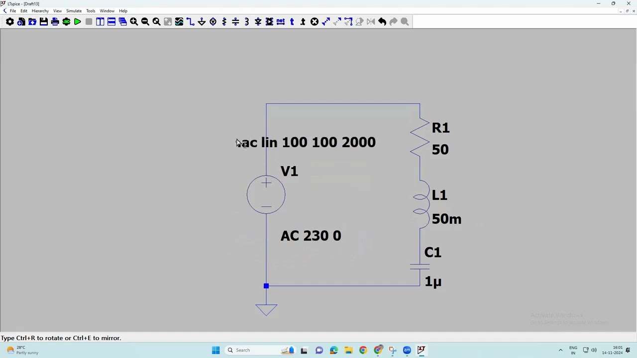Open the clock and date panel
Image resolution: width=637 pixels, height=358 pixels.
click(x=612, y=350)
